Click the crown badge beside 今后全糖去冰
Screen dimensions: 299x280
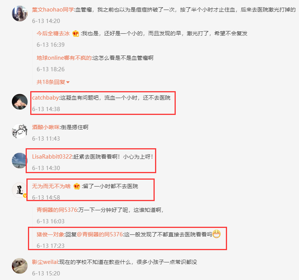(76, 34)
